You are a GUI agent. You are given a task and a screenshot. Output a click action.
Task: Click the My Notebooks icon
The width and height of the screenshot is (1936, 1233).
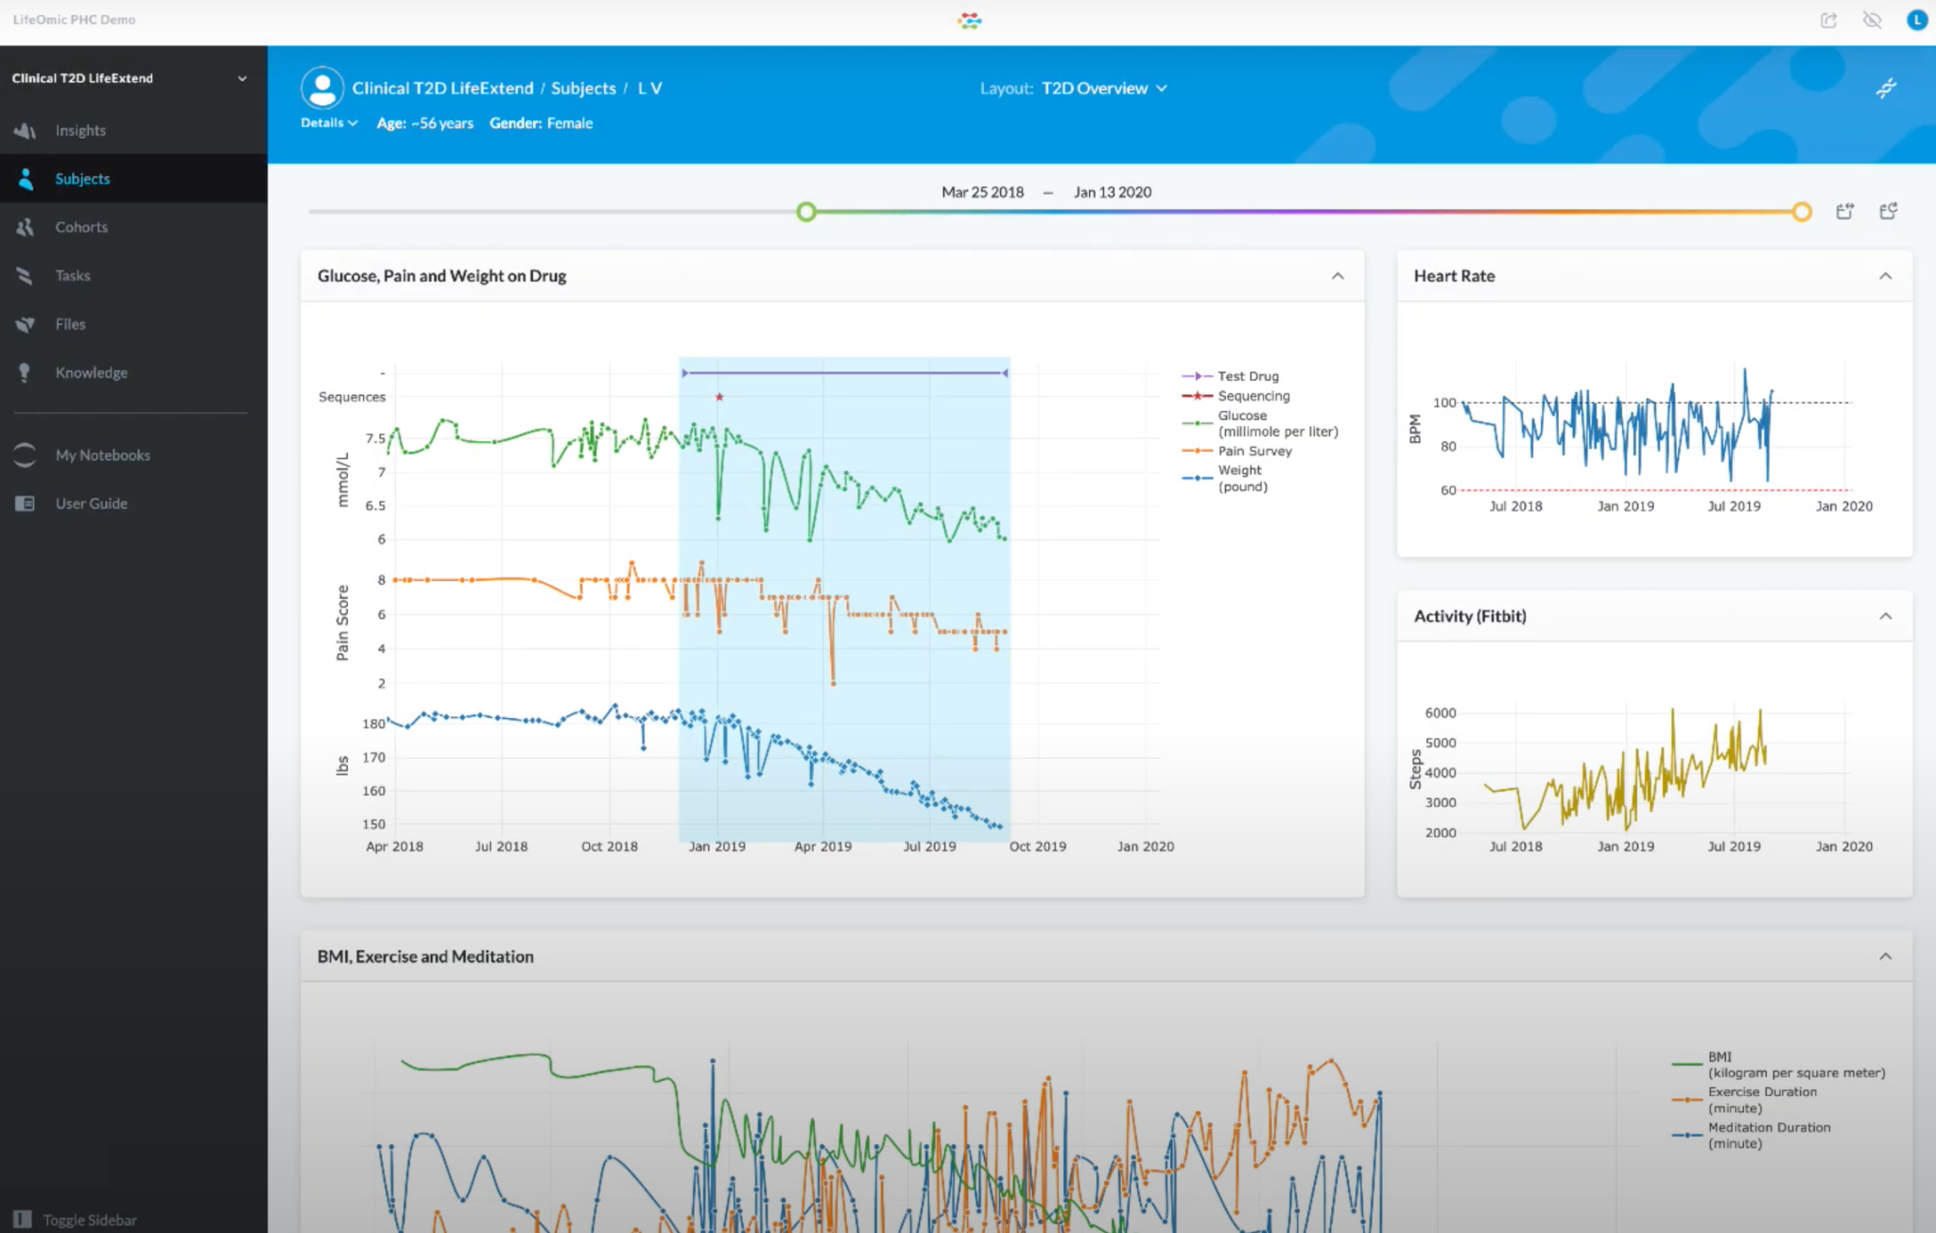25,454
